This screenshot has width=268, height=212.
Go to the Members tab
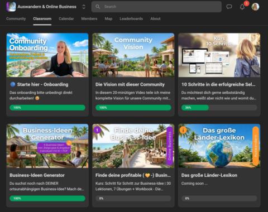click(x=89, y=18)
